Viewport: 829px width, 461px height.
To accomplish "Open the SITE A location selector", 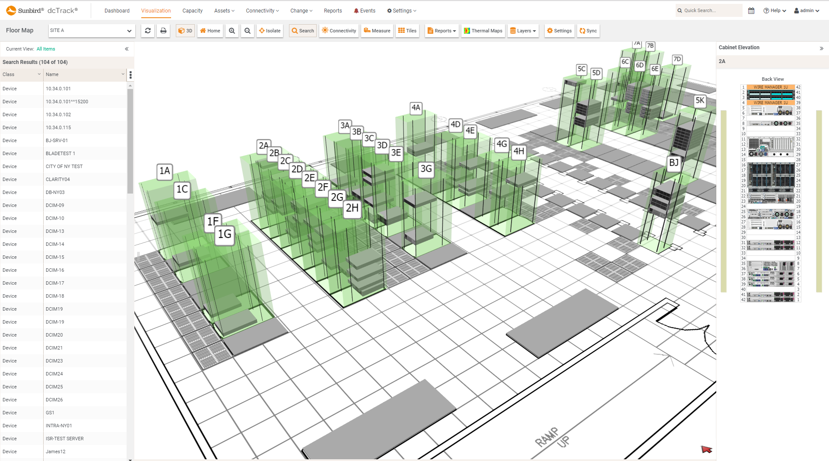I will tap(91, 31).
